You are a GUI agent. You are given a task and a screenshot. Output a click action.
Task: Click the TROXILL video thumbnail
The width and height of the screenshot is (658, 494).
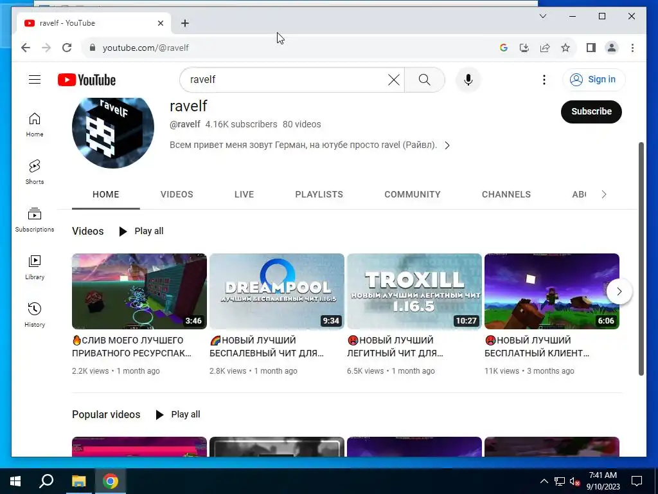point(414,291)
